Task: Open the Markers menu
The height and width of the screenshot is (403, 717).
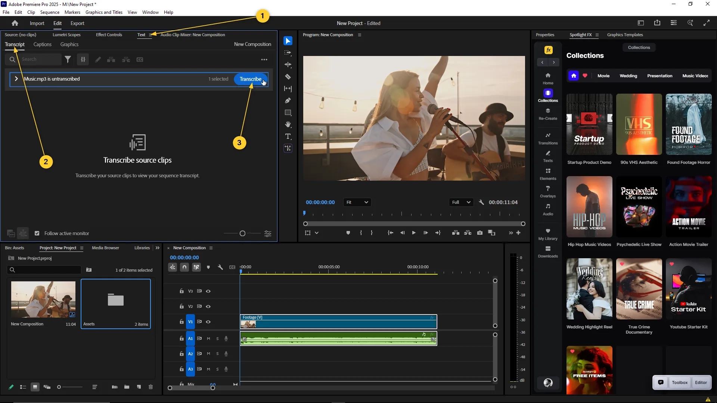Action: (72, 12)
